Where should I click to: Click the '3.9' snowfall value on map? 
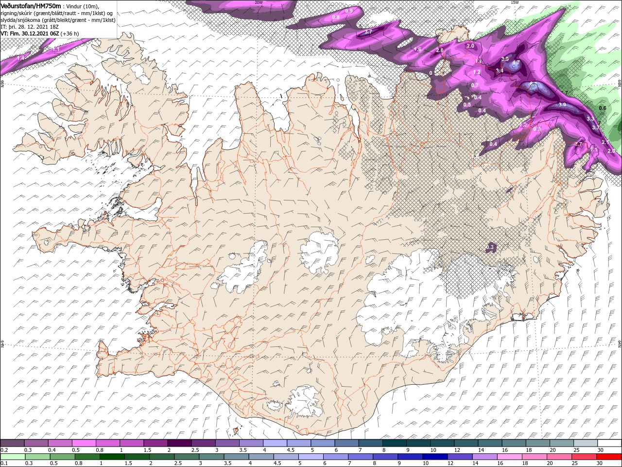tap(562, 105)
